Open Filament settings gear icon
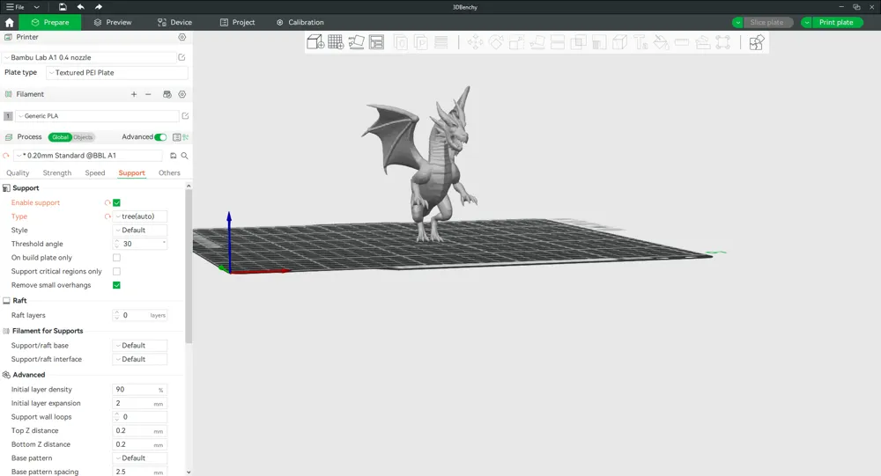The height and width of the screenshot is (476, 881). (182, 94)
